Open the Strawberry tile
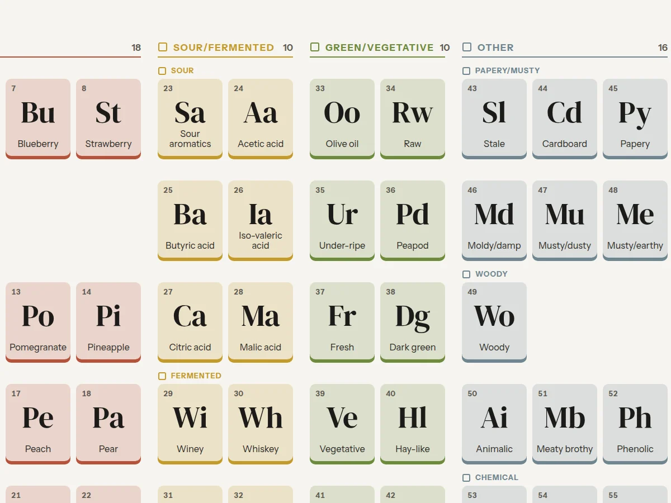 tap(108, 119)
